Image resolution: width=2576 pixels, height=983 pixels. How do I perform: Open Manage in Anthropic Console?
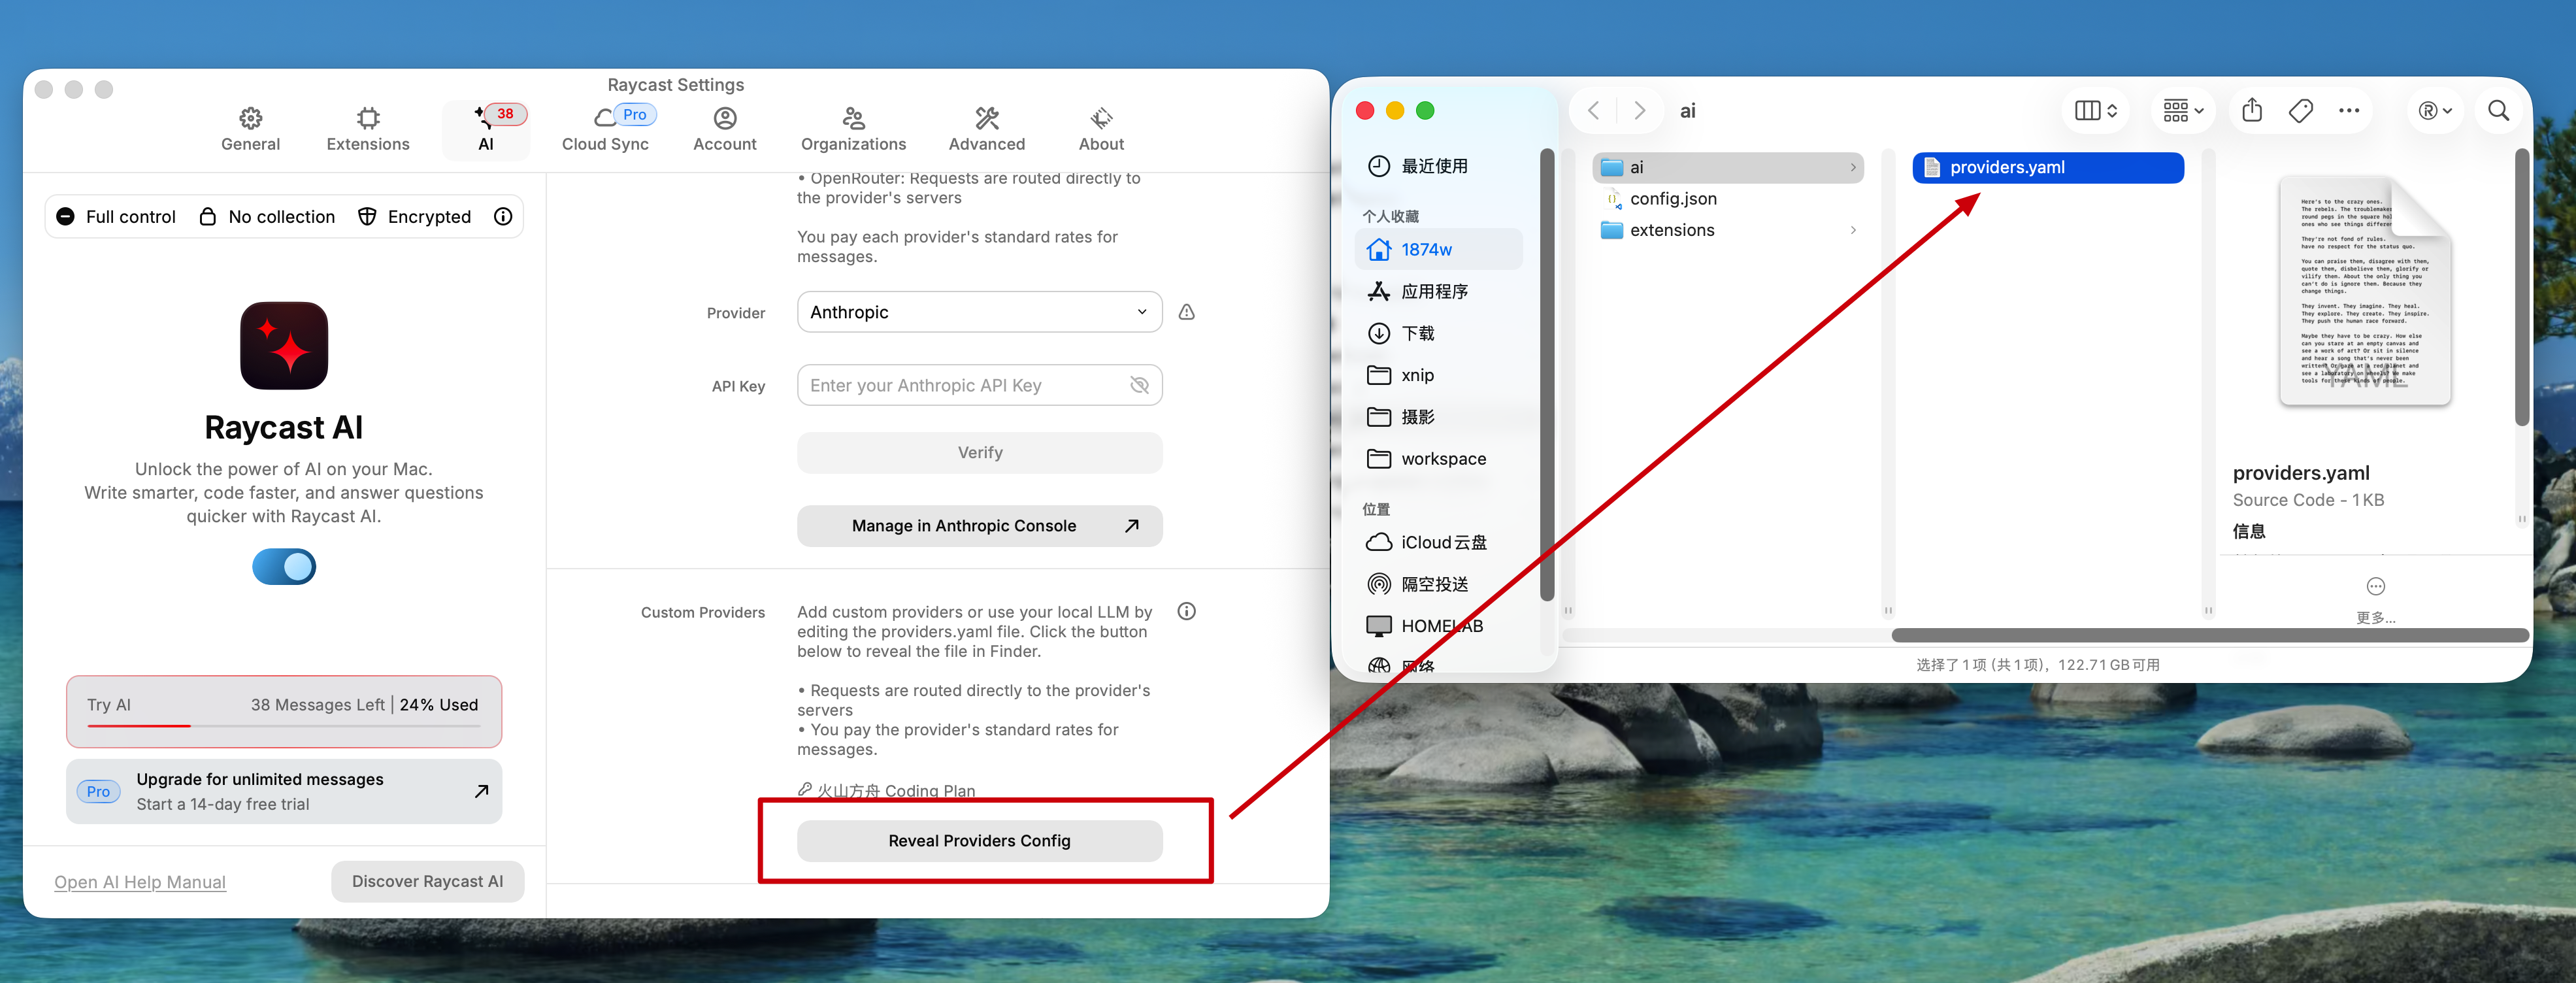tap(979, 526)
